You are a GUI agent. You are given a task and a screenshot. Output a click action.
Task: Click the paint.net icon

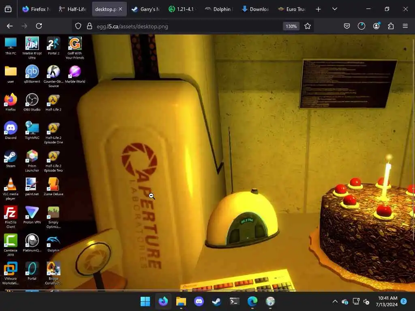click(x=32, y=187)
